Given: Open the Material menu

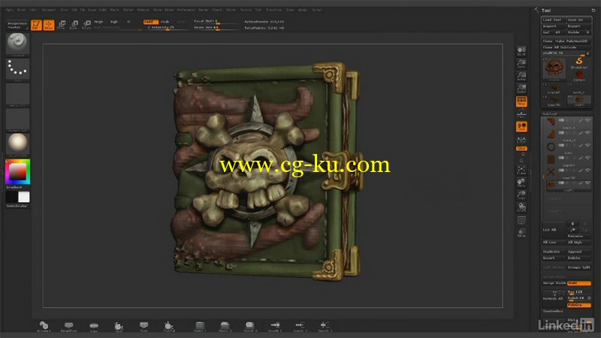Looking at the screenshot, I should [143, 10].
